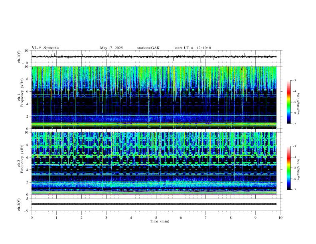Click time axis tick label "9"

point(255,218)
